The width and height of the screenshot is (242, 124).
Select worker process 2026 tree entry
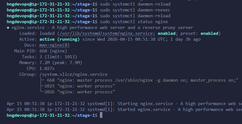(x=80, y=92)
